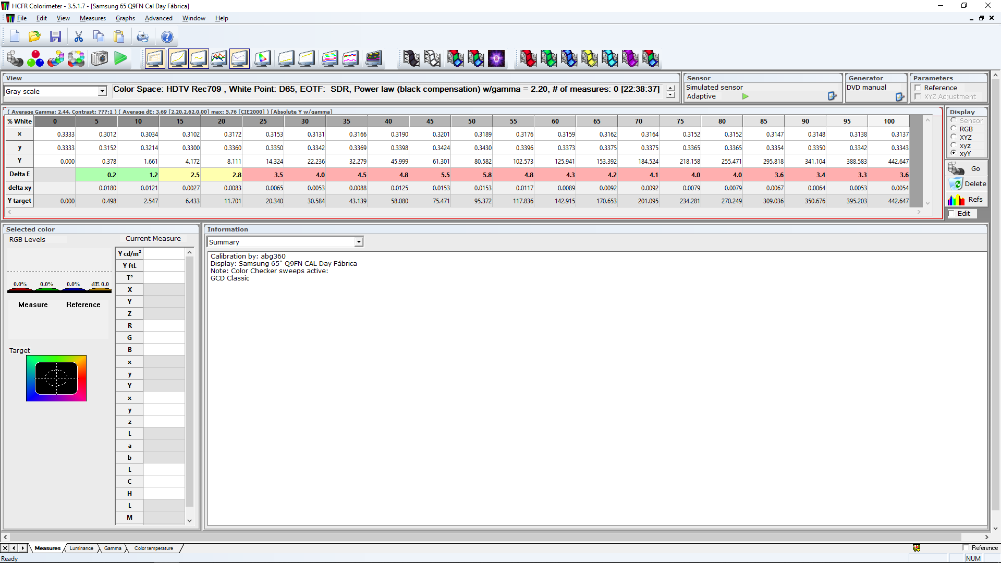
Task: Click the Copy icon in the toolbar
Action: coord(99,36)
